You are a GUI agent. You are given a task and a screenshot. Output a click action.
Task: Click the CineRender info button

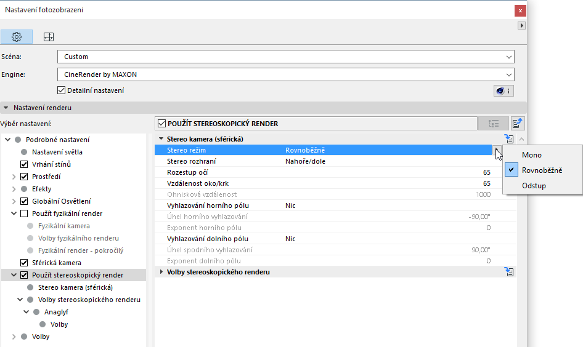coord(503,90)
